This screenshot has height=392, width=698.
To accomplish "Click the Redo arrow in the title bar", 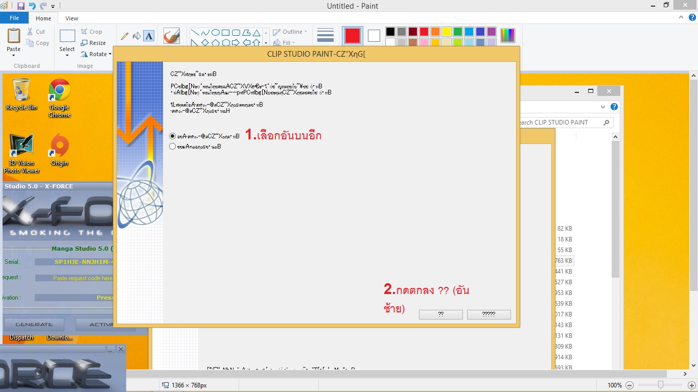I will (x=43, y=6).
